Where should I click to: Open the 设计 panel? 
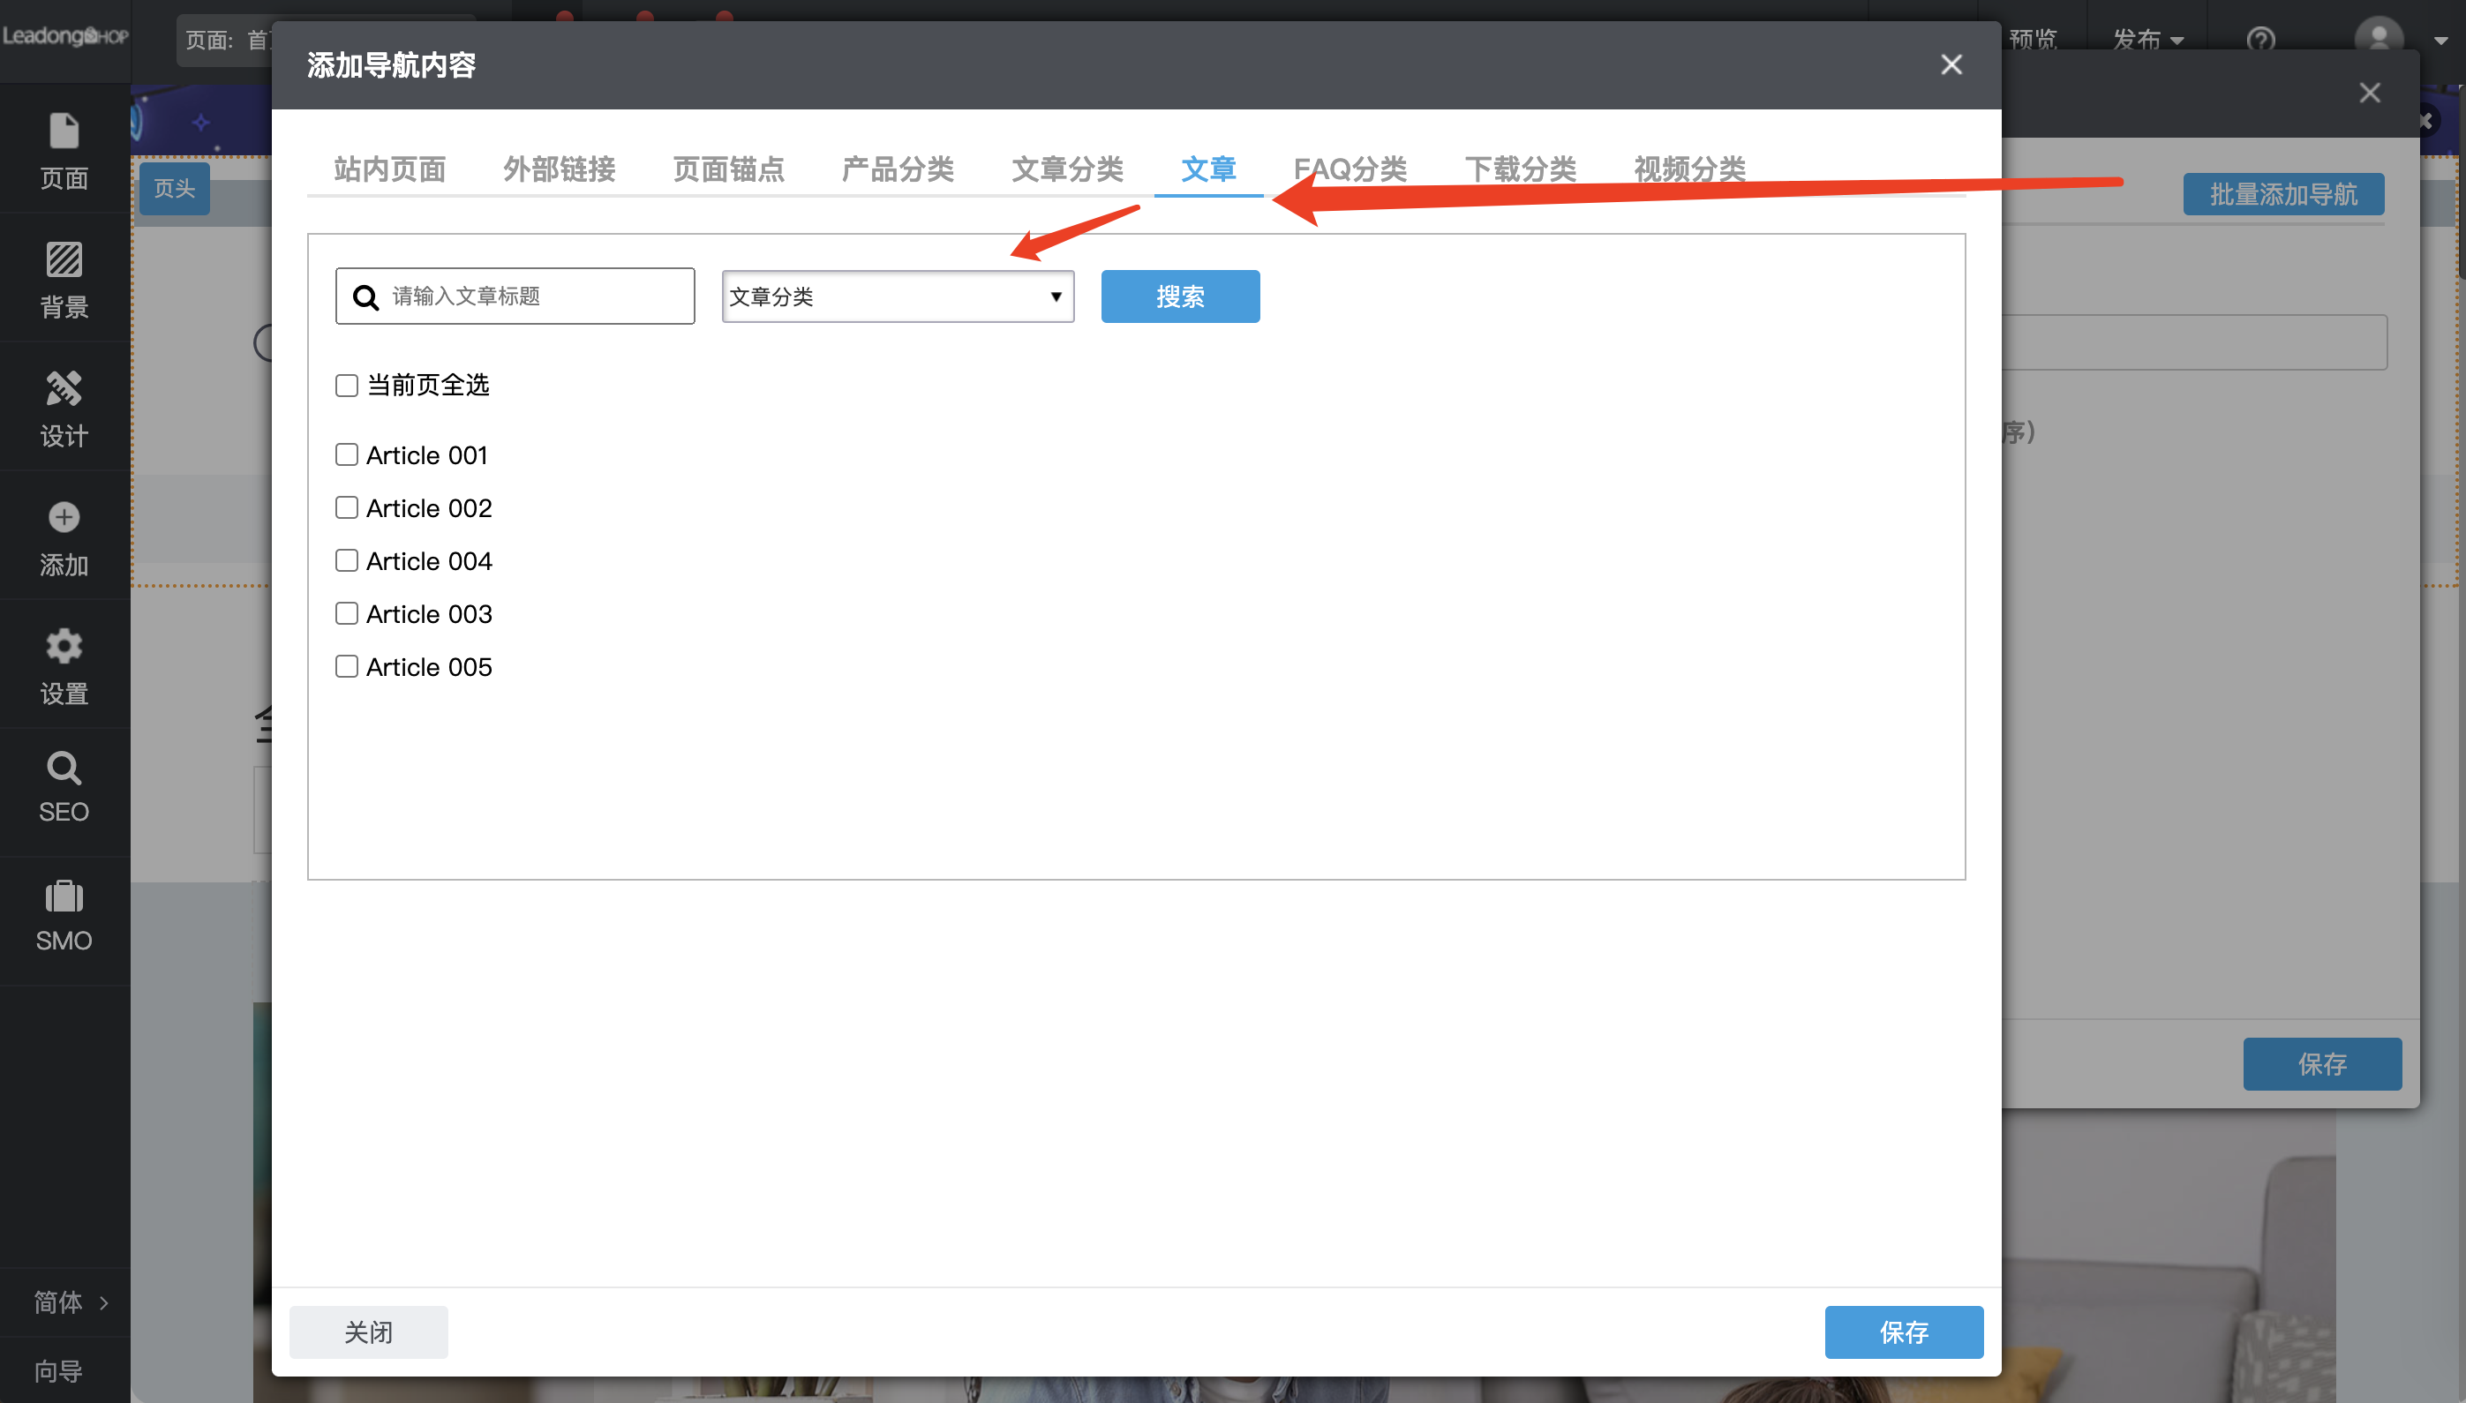point(64,407)
